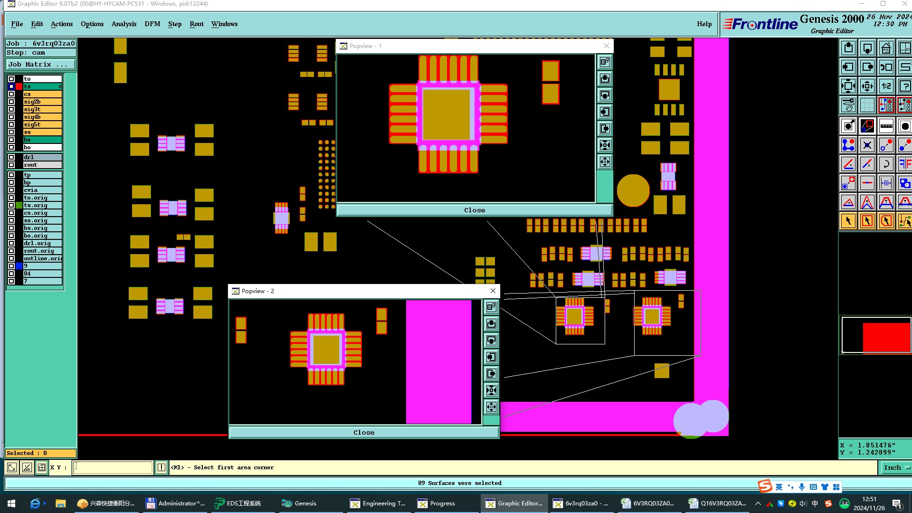Open the wrench and palette settings icon

[848, 105]
